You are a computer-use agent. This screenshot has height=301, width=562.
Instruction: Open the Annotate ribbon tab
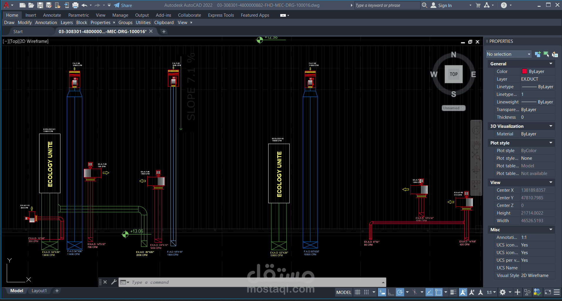click(52, 15)
